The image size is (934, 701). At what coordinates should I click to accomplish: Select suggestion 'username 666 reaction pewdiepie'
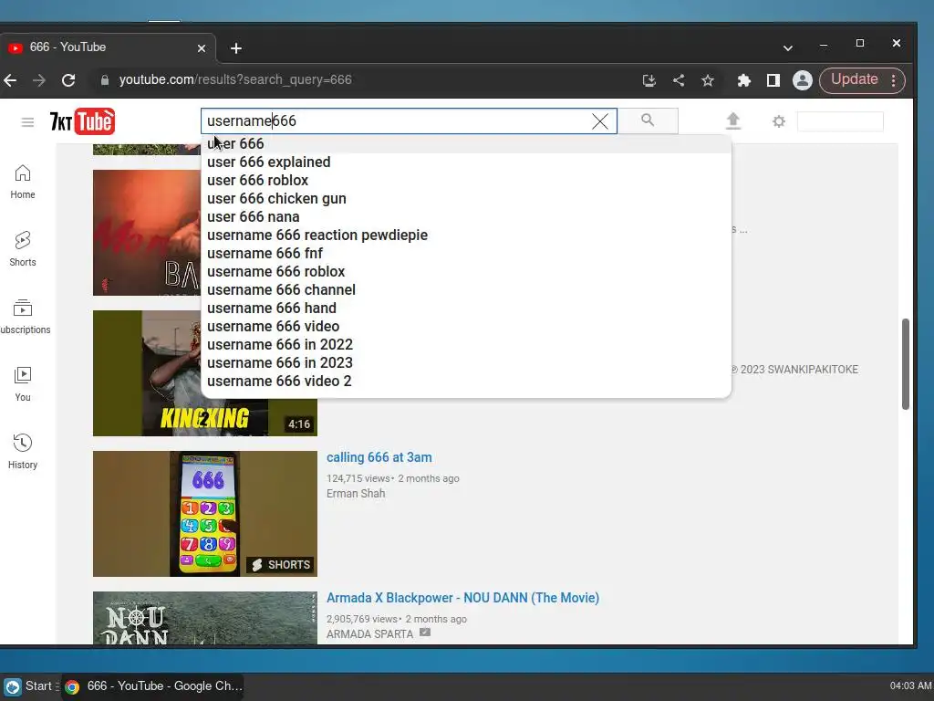[x=466, y=235]
